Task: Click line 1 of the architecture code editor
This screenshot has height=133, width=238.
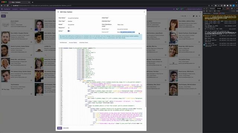Action: [103, 48]
